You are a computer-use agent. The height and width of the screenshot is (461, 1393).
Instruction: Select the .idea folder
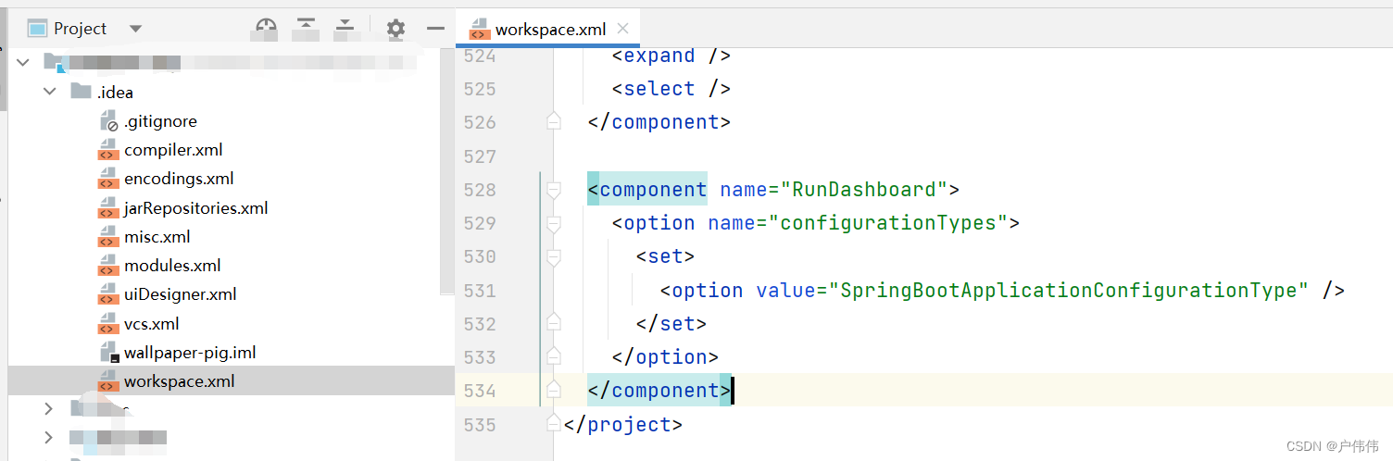click(x=115, y=92)
